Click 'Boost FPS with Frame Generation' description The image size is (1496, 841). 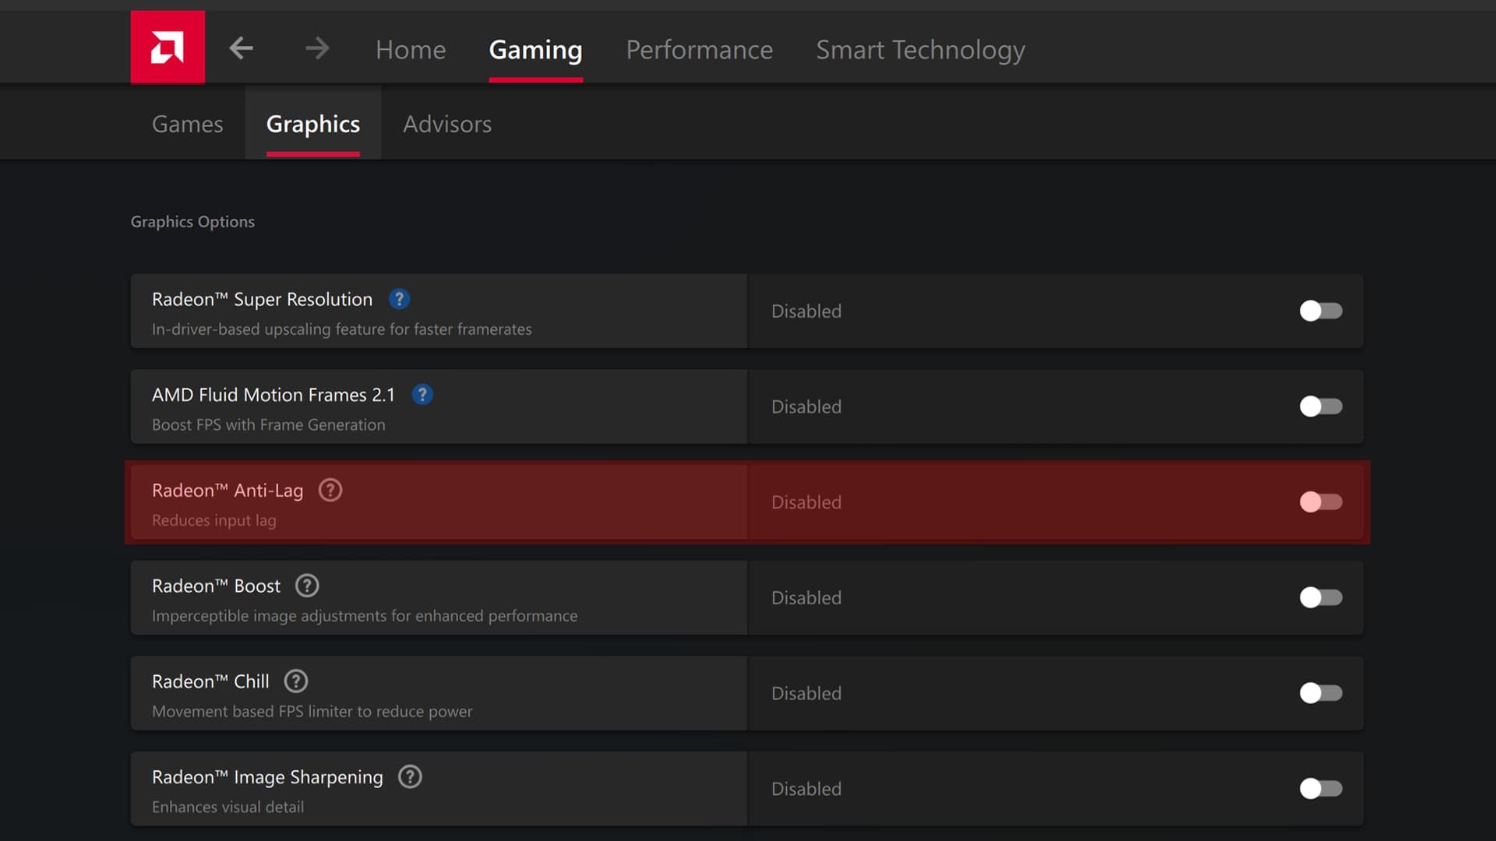269,425
